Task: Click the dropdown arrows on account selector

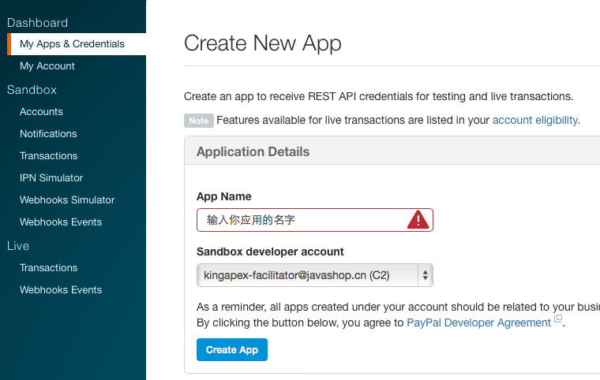Action: pyautogui.click(x=425, y=275)
